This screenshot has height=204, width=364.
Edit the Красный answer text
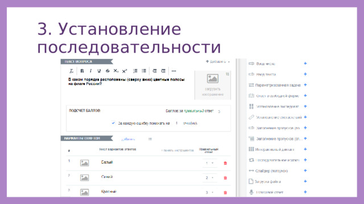(109, 192)
